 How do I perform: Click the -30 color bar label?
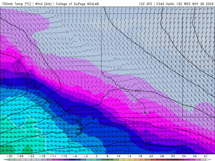pos(9,156)
